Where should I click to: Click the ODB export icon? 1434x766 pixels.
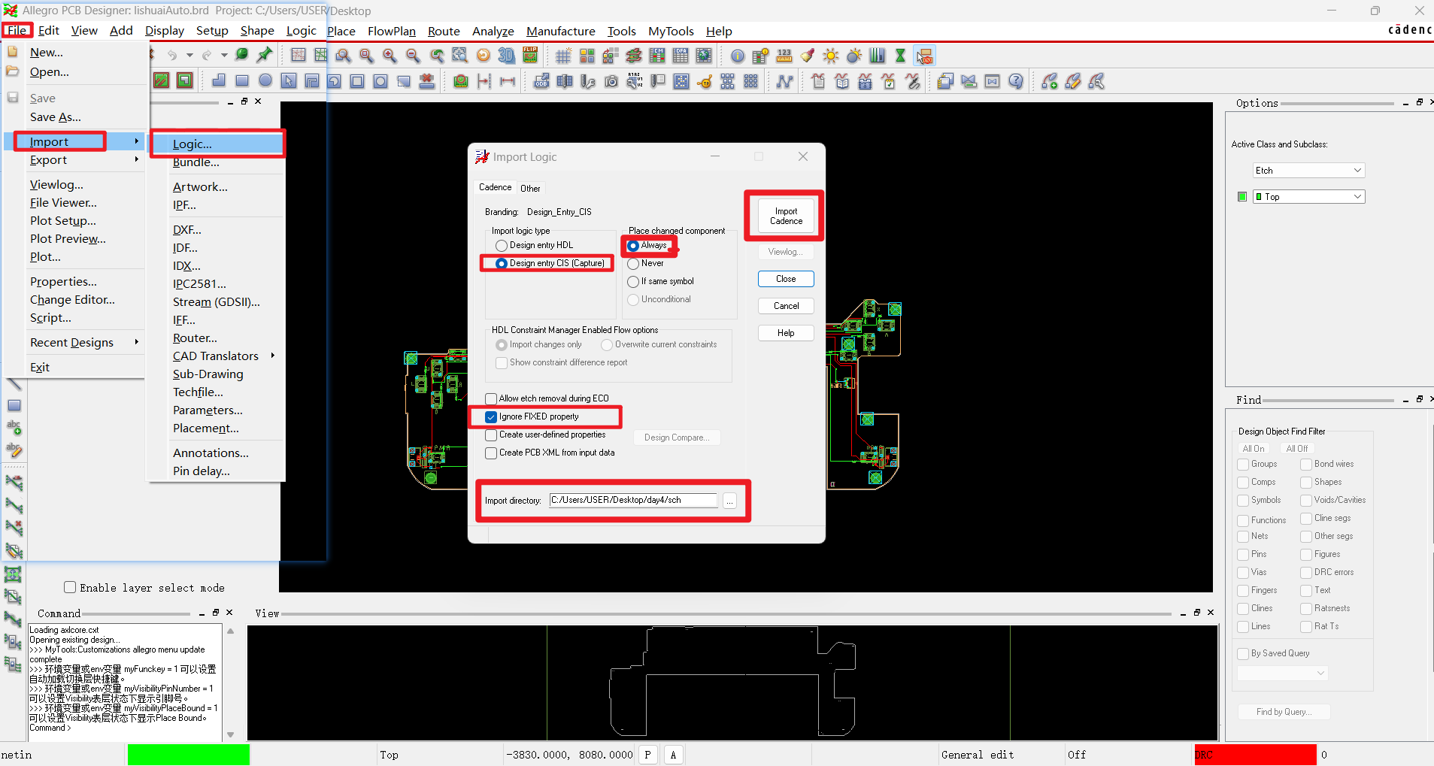[x=541, y=81]
